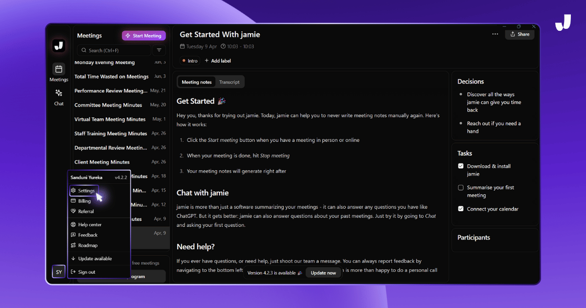Focus the Search (Ctrl+F) field
Viewport: 586px width, 308px height.
coord(114,50)
